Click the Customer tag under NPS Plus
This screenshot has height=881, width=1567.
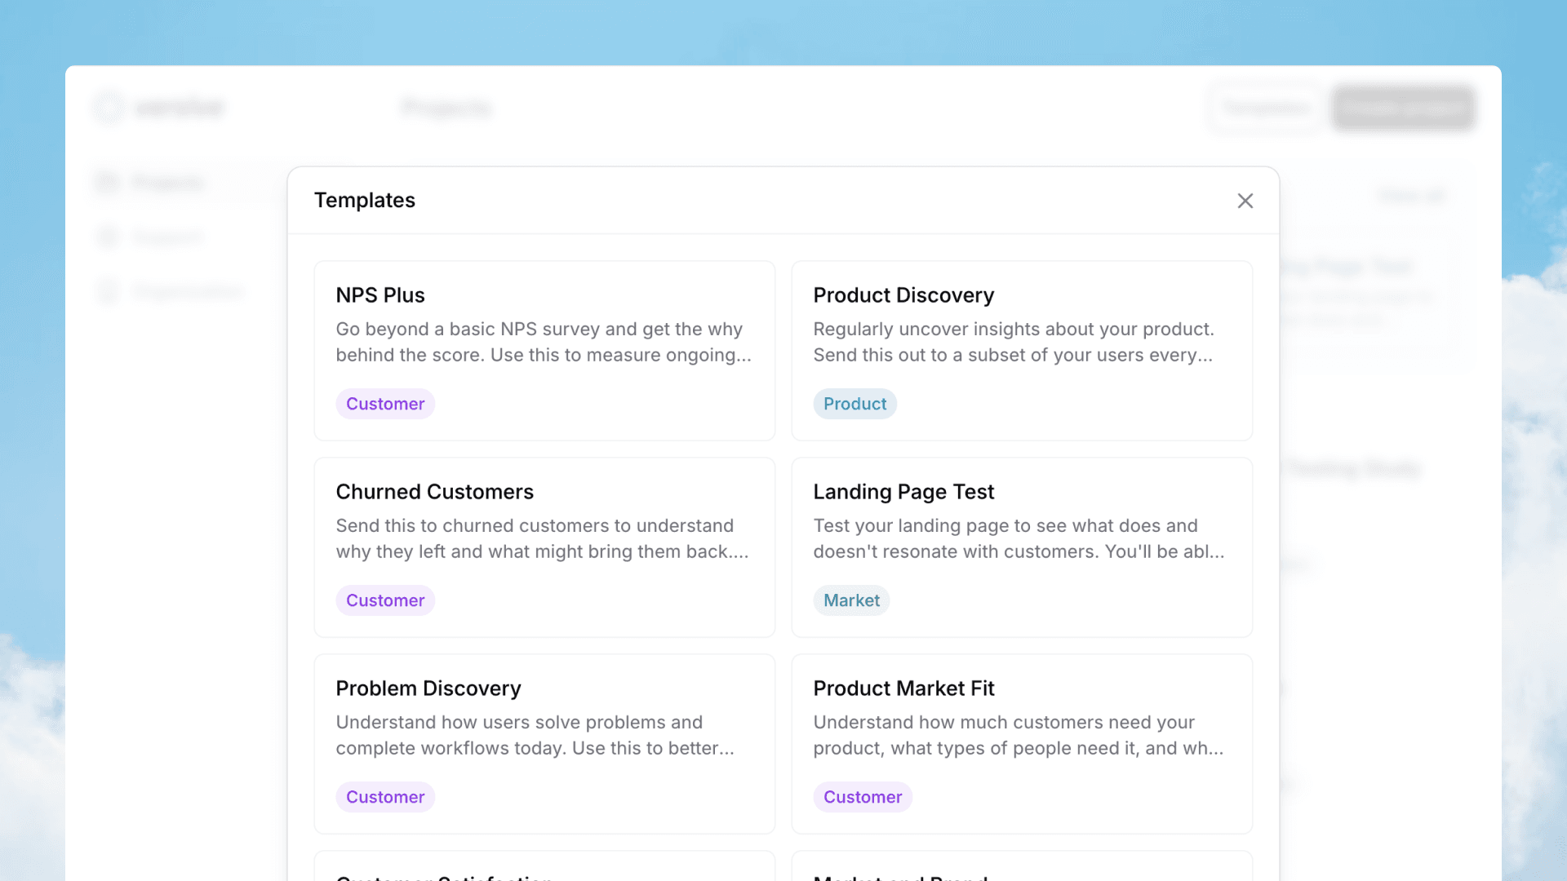(385, 403)
